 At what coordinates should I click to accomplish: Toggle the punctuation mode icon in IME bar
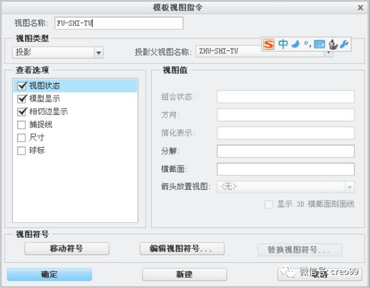click(x=306, y=44)
